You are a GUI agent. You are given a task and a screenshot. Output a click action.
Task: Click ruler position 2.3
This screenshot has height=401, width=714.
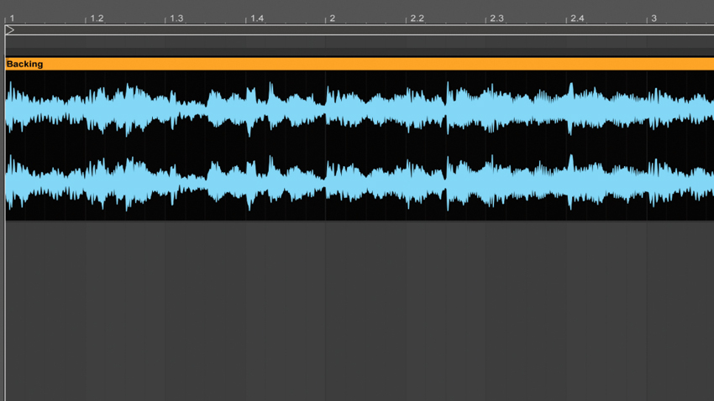point(496,18)
